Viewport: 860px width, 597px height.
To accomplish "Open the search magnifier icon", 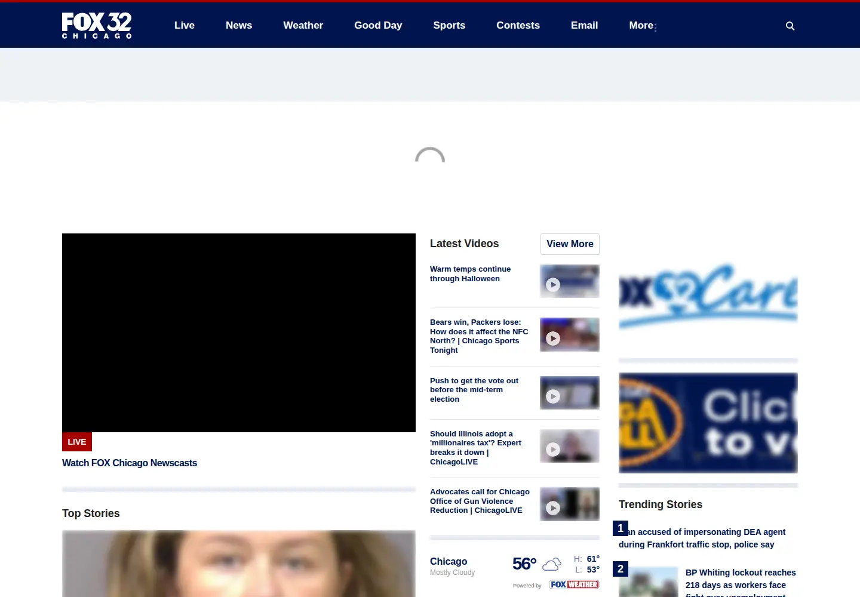I will tap(790, 26).
